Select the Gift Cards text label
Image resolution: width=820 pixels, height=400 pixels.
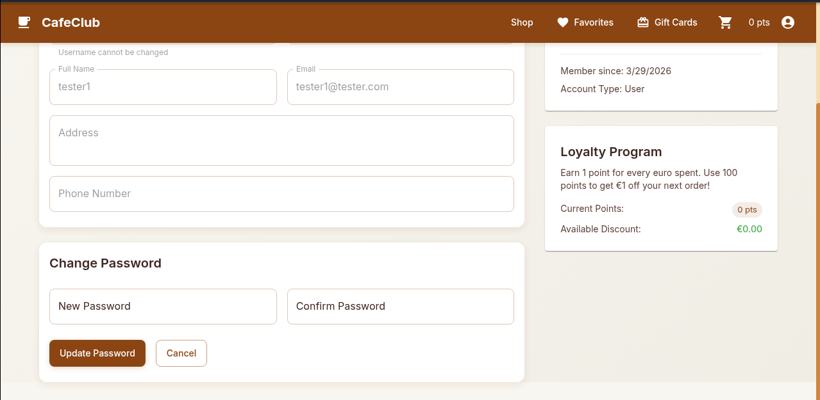click(x=675, y=22)
